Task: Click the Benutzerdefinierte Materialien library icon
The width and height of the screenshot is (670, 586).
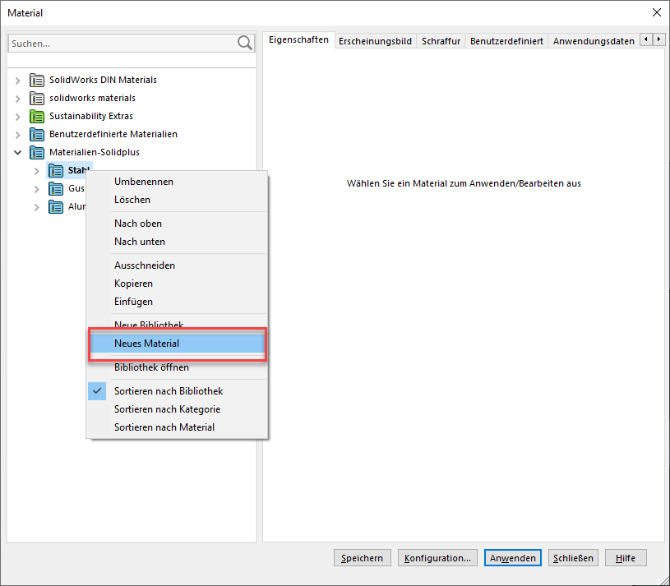Action: pyautogui.click(x=37, y=135)
